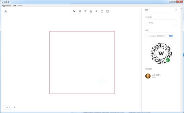
Task: Select the Text tool
Action: [x=85, y=11]
